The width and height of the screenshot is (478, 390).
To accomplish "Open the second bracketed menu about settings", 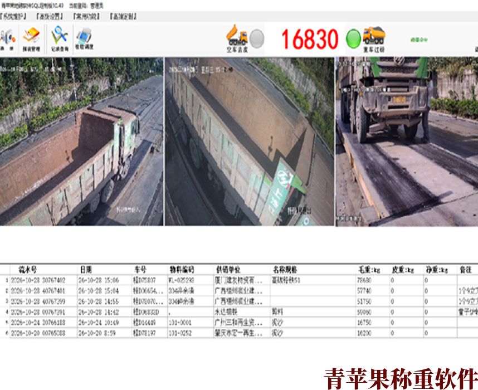I will [50, 17].
